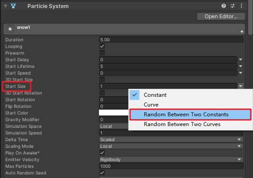Viewport: 253px width, 178px height.
Task: Toggle the Auto Random Seed checkbox
Action: click(x=102, y=173)
